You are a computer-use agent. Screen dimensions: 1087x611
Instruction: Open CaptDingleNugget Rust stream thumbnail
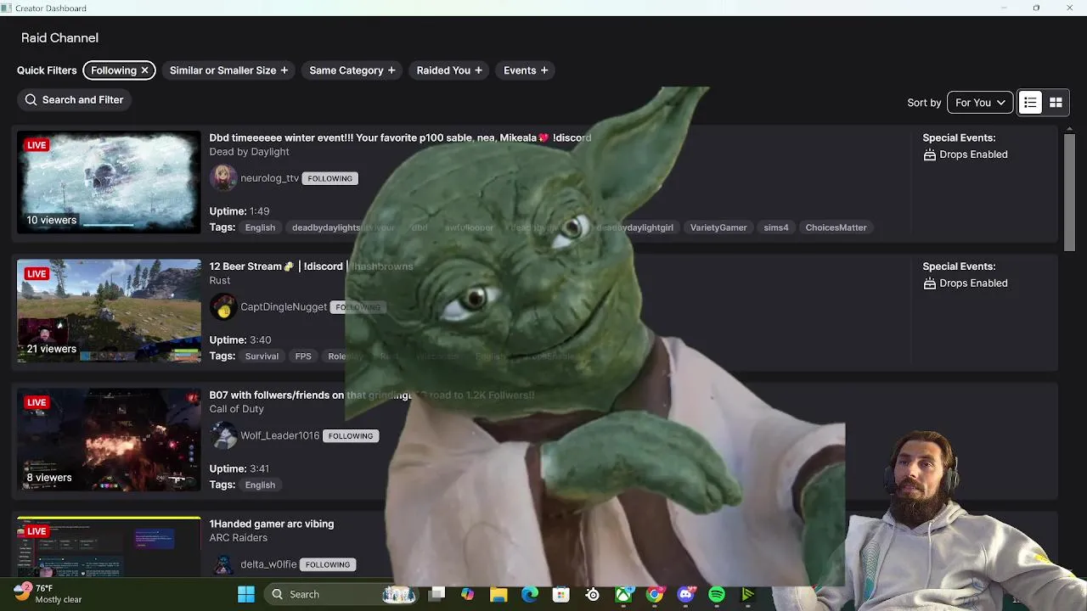coord(109,311)
